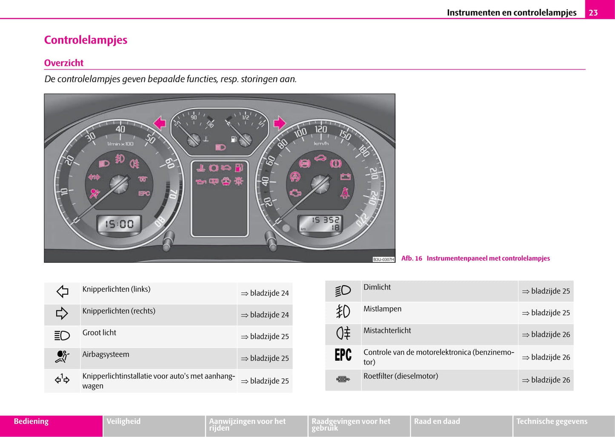The height and width of the screenshot is (437, 615).
Task: Click the instrument panel illustration
Action: click(220, 178)
